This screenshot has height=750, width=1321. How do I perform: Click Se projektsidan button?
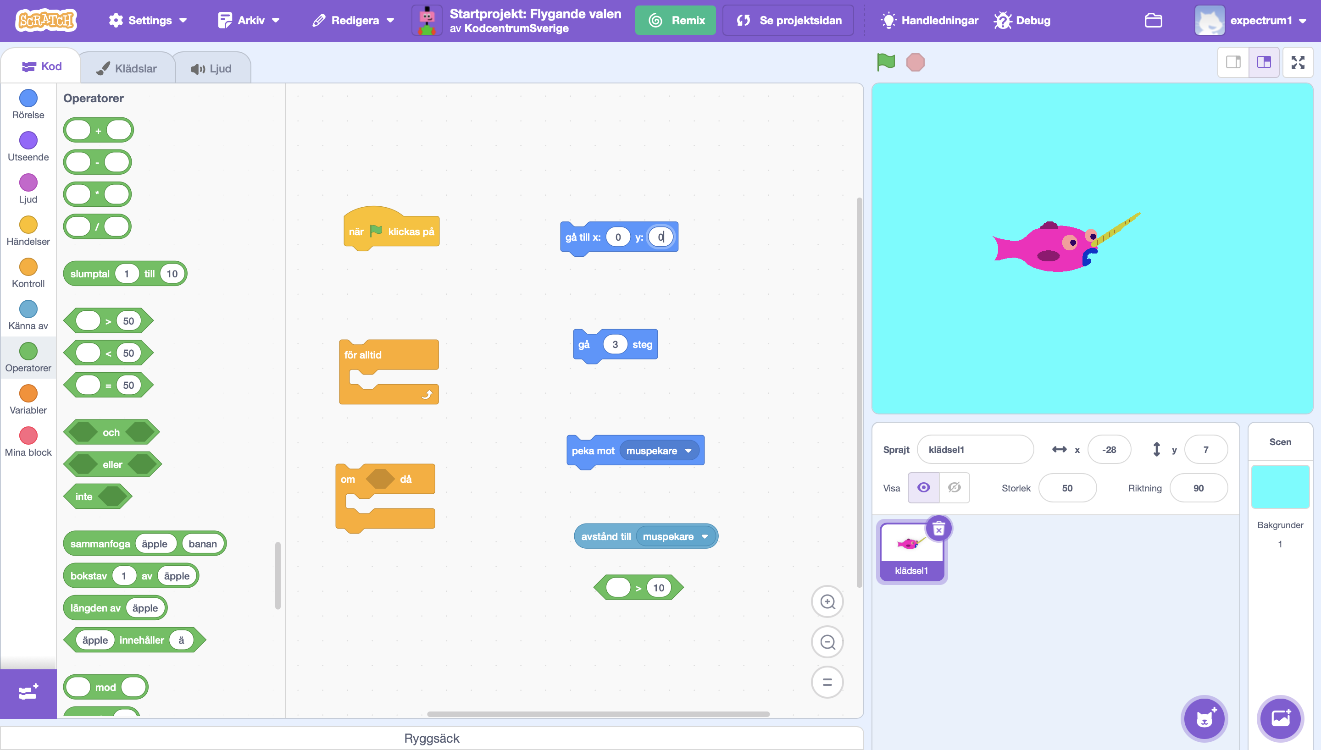click(x=788, y=21)
